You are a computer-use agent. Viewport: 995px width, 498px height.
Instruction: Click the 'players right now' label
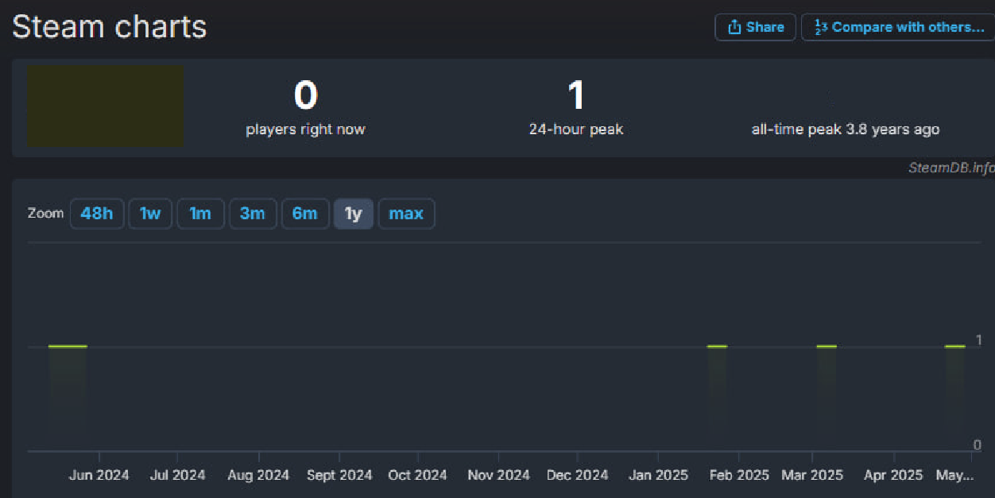(x=306, y=129)
